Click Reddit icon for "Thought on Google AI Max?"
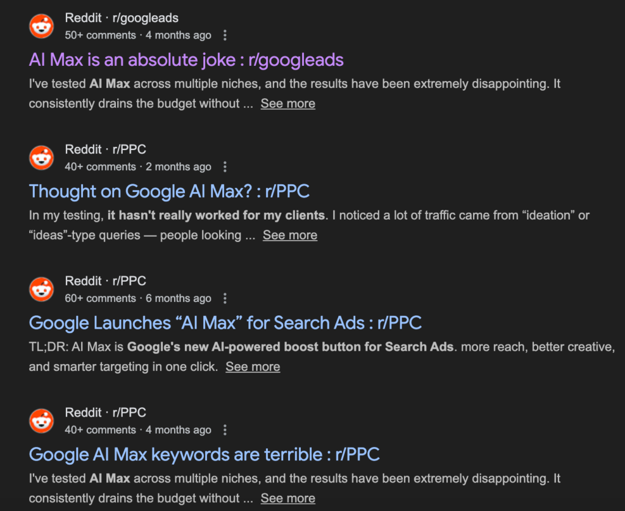 pyautogui.click(x=42, y=157)
